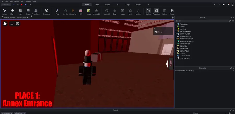Viewport: 235px width, 114px height.
Task: Click the Roblox logo menu in viewport
Action: coord(5,24)
